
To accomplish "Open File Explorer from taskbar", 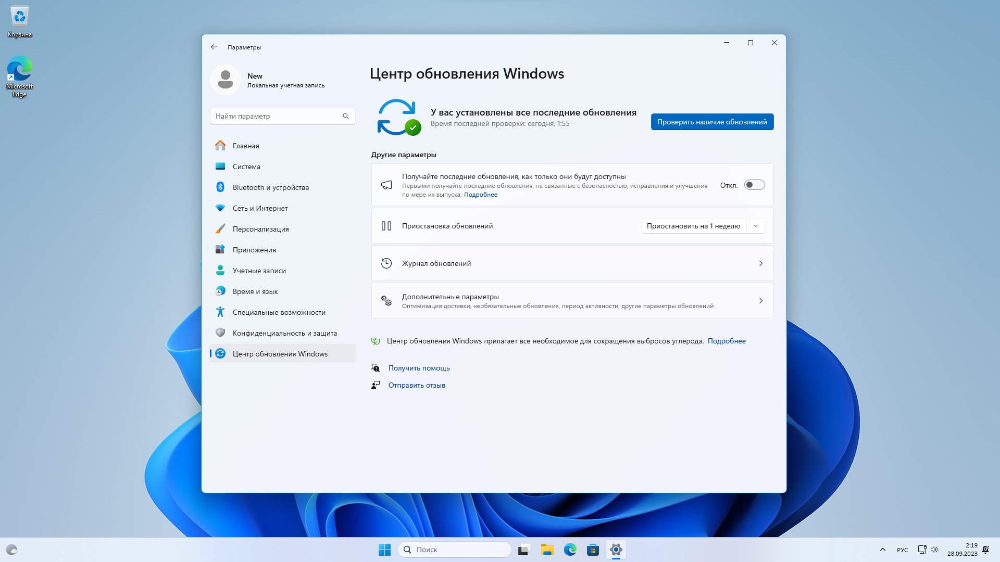I will (x=547, y=550).
